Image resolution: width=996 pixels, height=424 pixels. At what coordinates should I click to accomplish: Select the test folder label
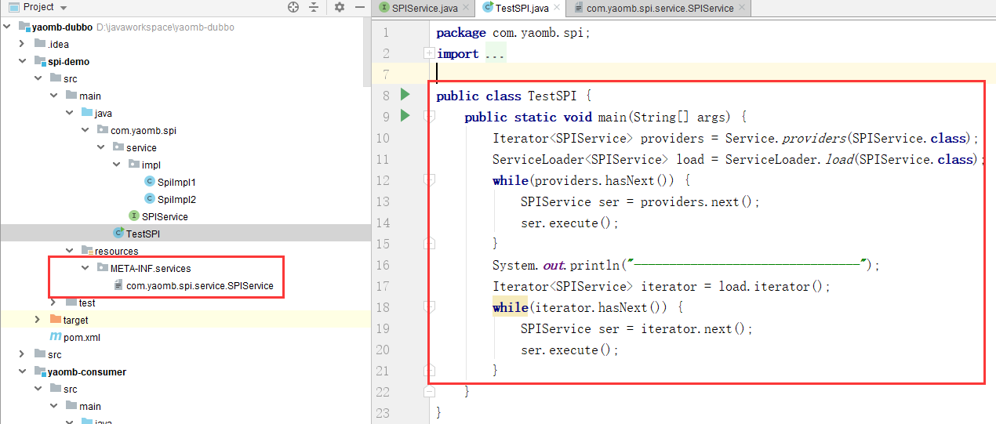pos(87,303)
